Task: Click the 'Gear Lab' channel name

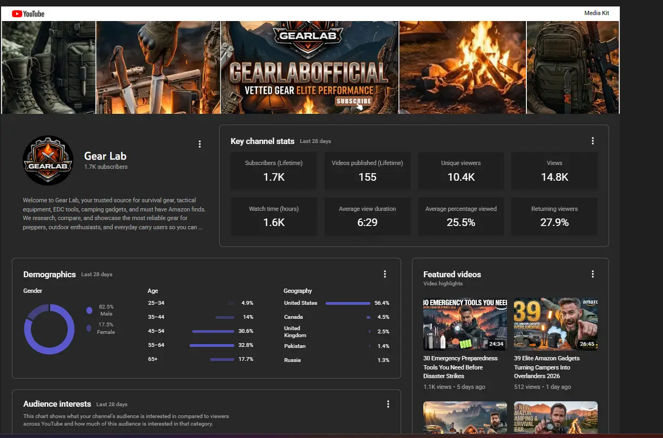Action: click(105, 156)
